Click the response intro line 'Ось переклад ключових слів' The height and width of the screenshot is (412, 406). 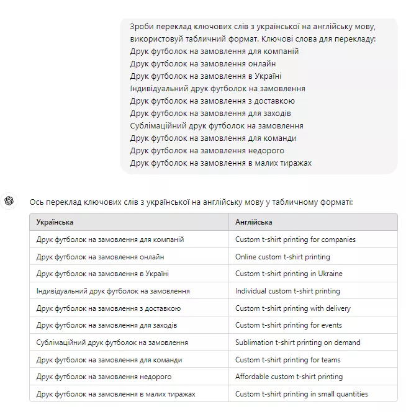[x=191, y=202]
